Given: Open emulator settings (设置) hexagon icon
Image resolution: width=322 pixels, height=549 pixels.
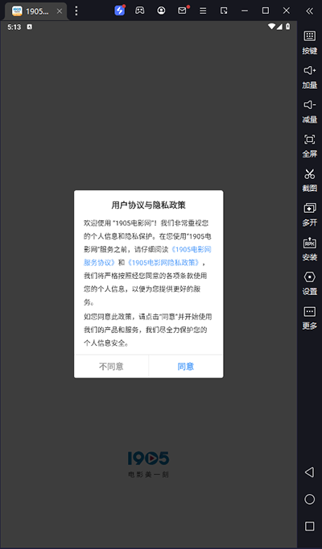Looking at the screenshot, I should click(x=309, y=283).
